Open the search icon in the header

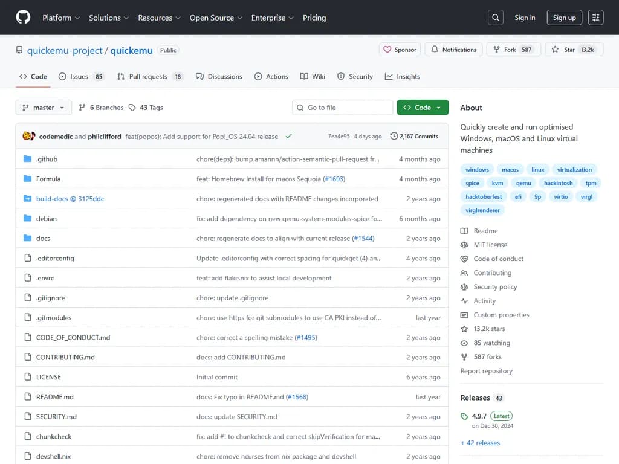click(x=495, y=17)
